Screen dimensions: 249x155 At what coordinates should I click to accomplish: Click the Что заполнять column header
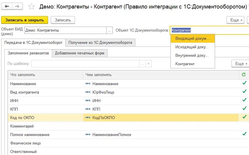point(45,75)
